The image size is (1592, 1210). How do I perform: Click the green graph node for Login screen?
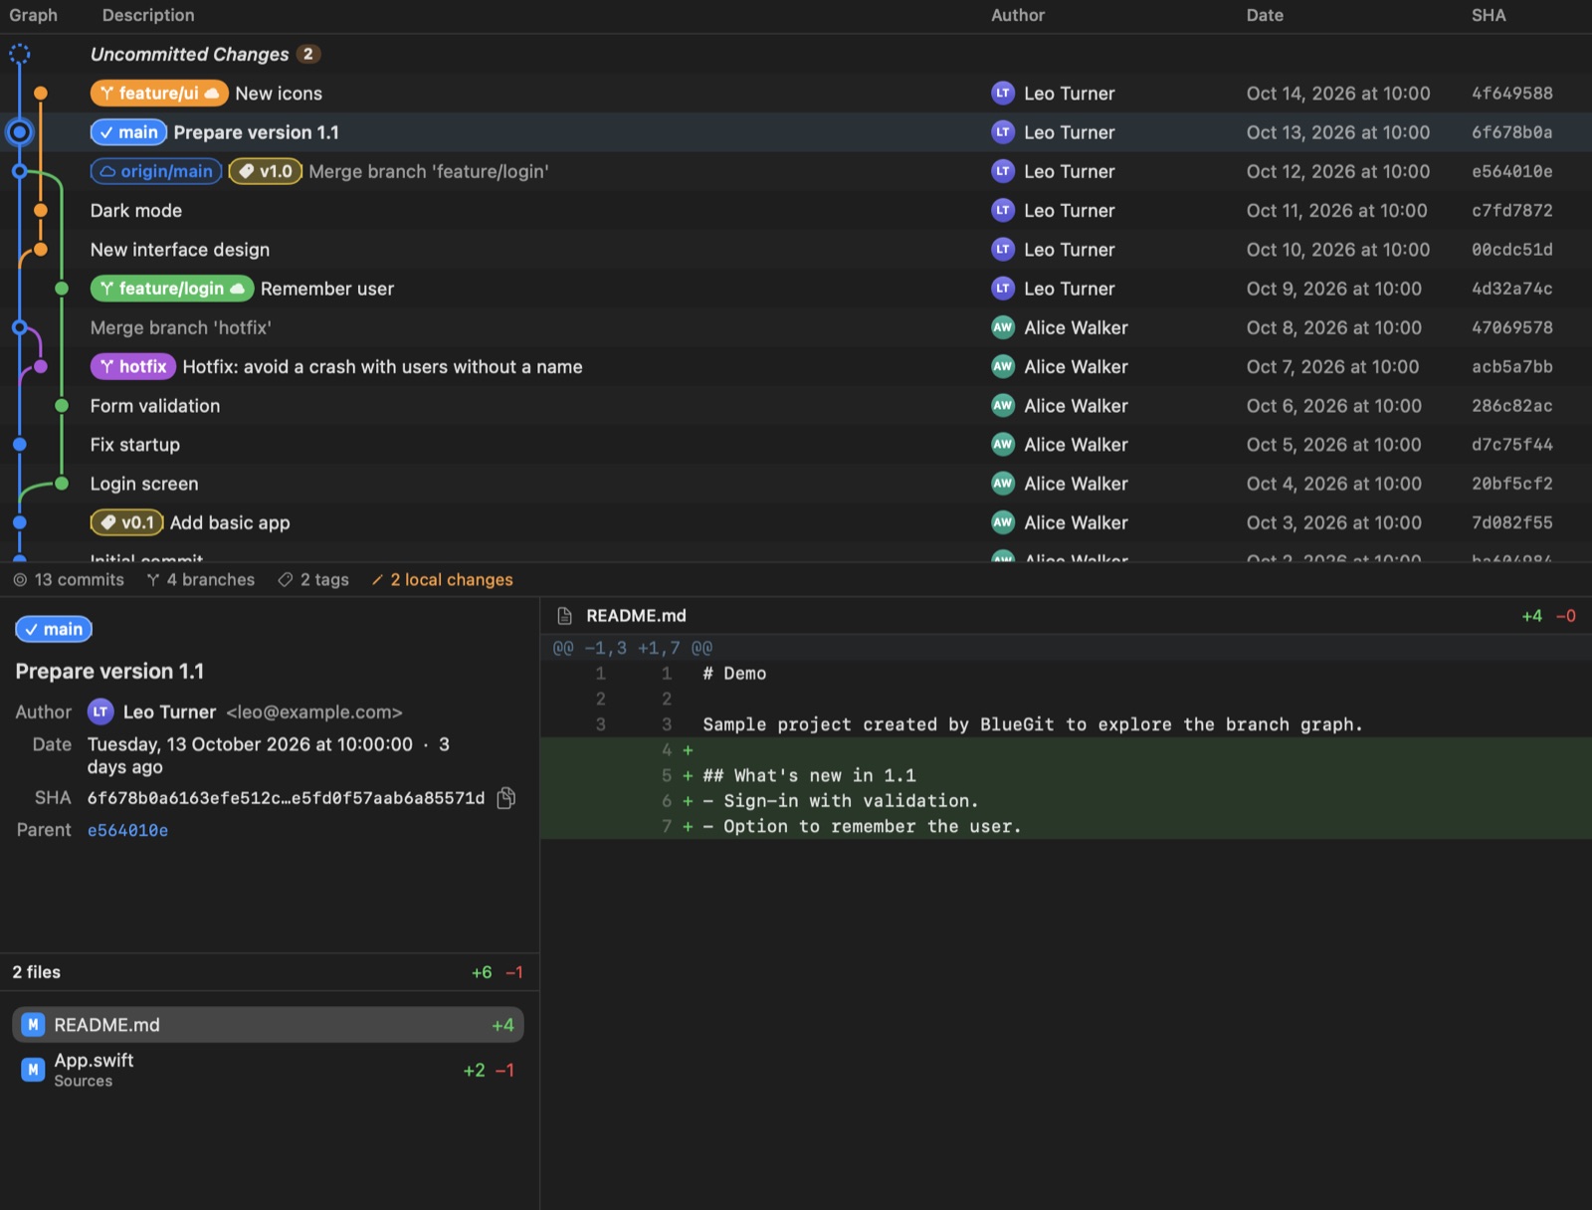62,484
